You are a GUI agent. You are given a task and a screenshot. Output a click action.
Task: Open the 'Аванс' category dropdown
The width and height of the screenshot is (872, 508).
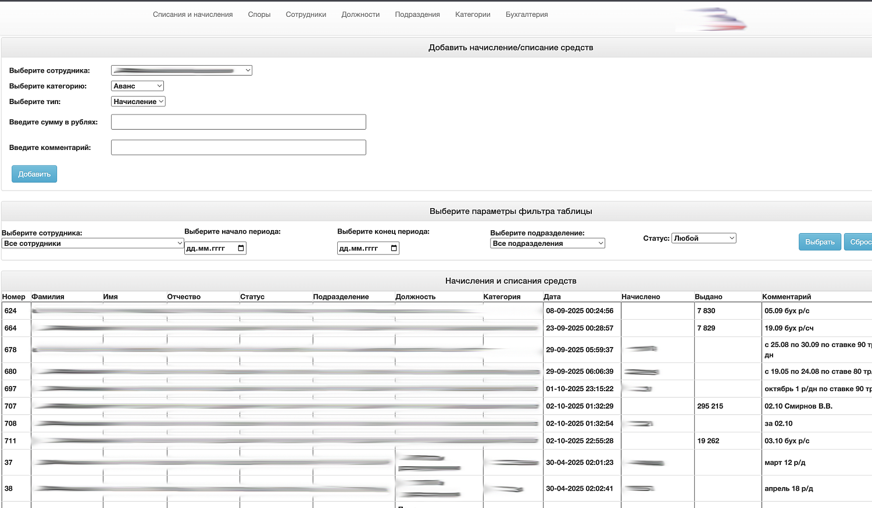tap(137, 85)
